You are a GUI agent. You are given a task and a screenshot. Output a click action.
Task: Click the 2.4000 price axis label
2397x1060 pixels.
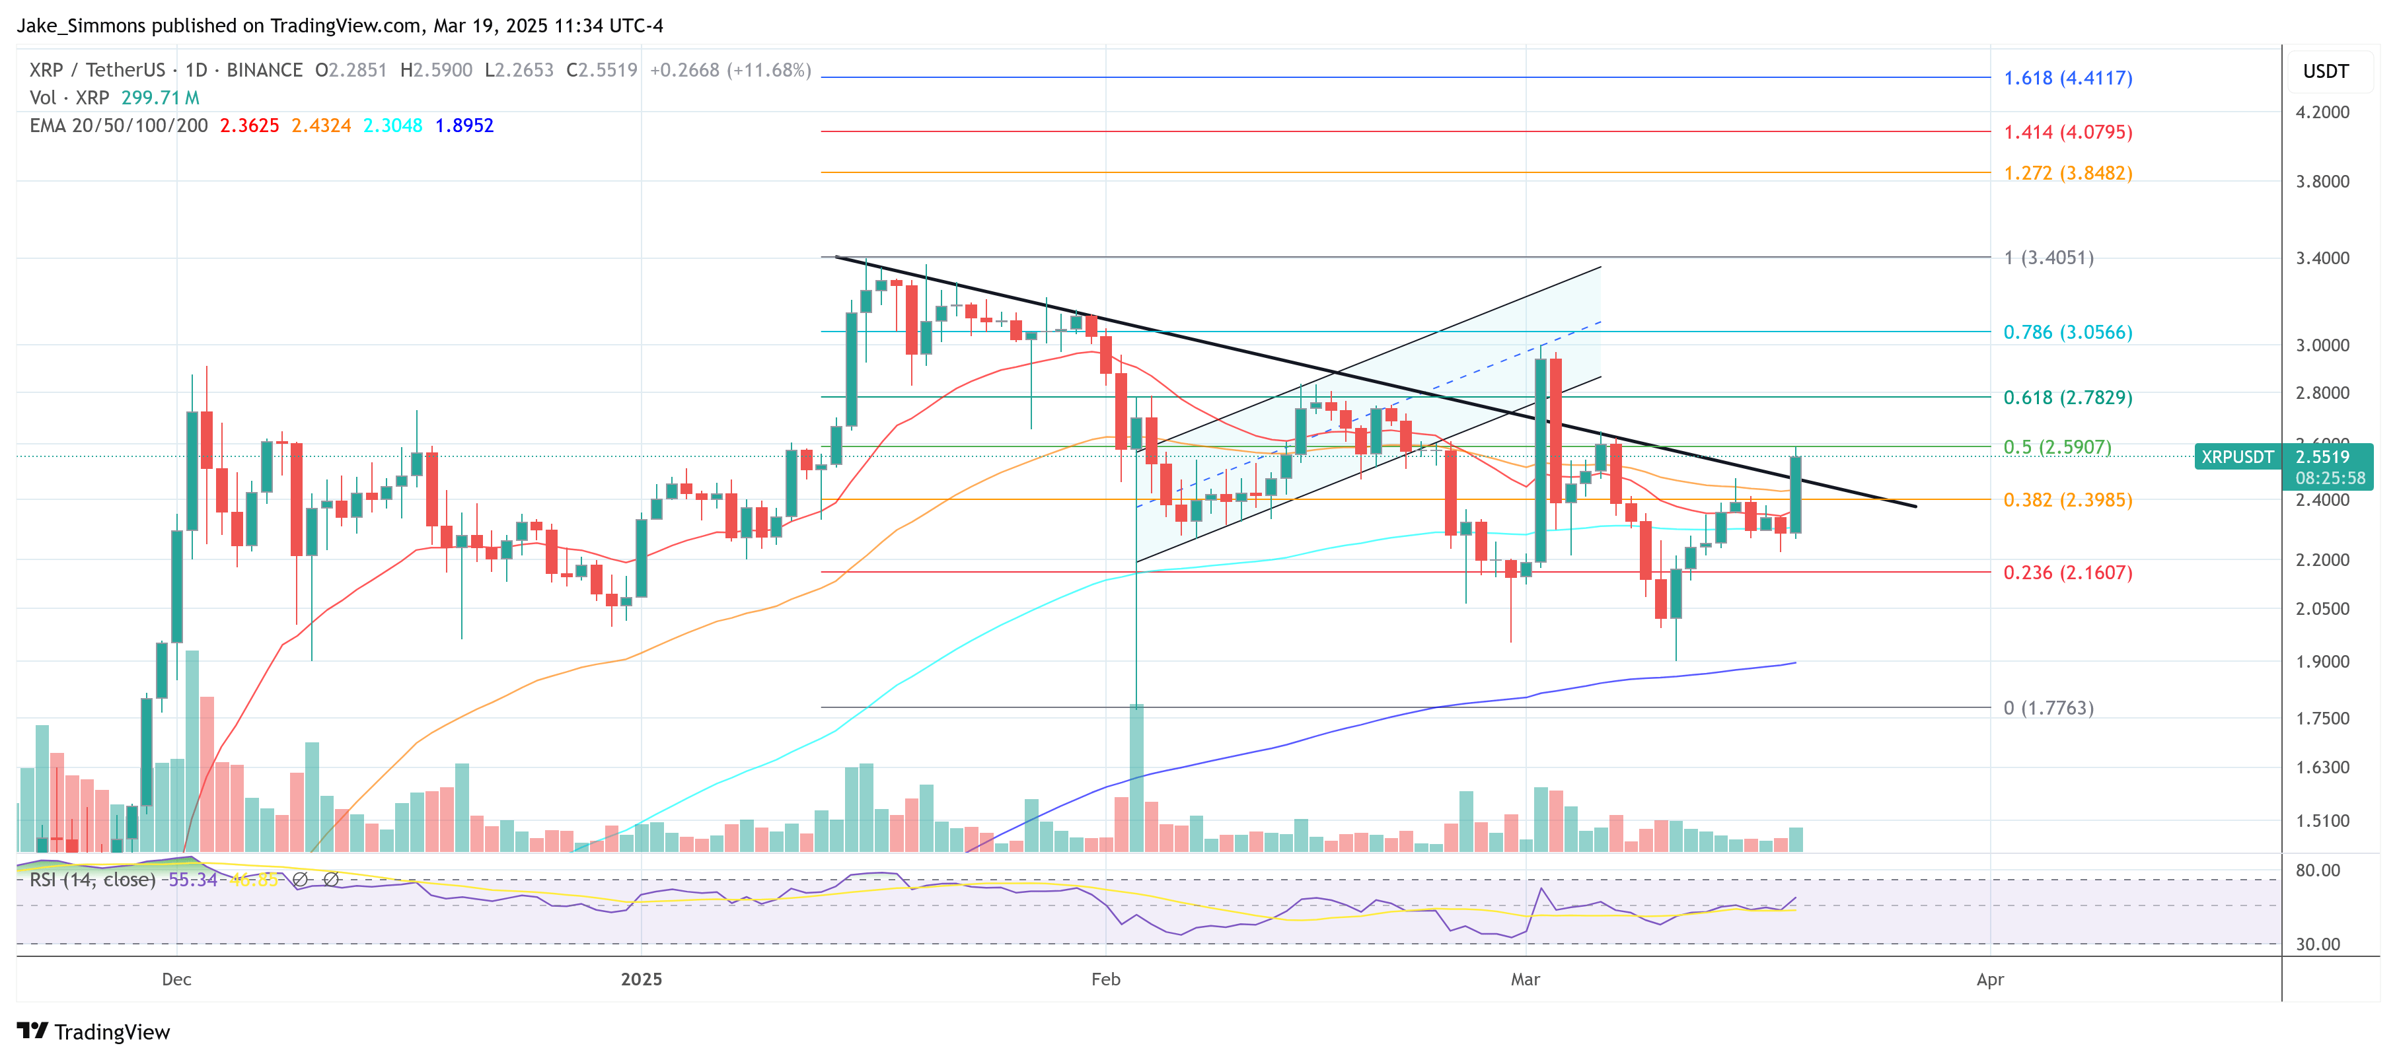(x=2322, y=499)
